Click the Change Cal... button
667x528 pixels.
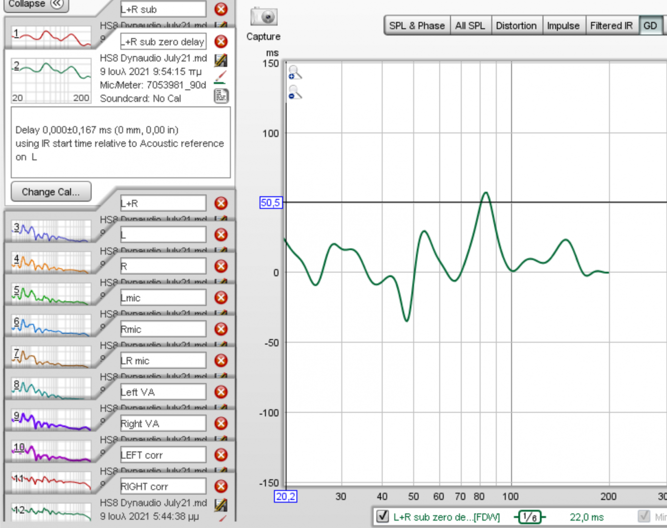point(51,192)
